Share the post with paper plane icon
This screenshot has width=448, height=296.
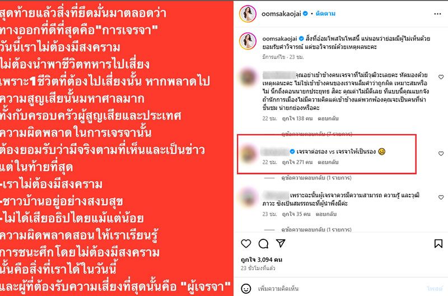pos(281,243)
